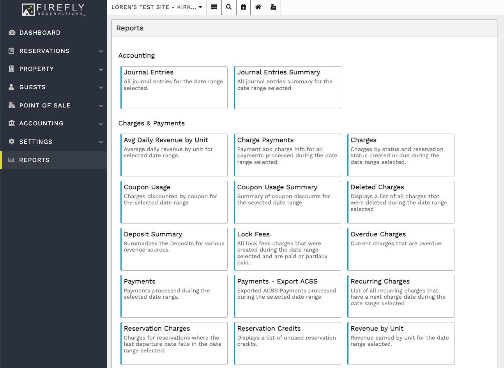Open Avg Daily Revenue by Unit report
Viewport: 504px width, 368px height.
pos(174,155)
